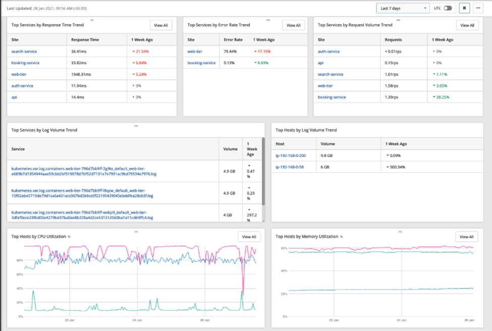Grab the drag handle on Response Time widget
Viewport: 492px width, 331px height.
pos(92,20)
